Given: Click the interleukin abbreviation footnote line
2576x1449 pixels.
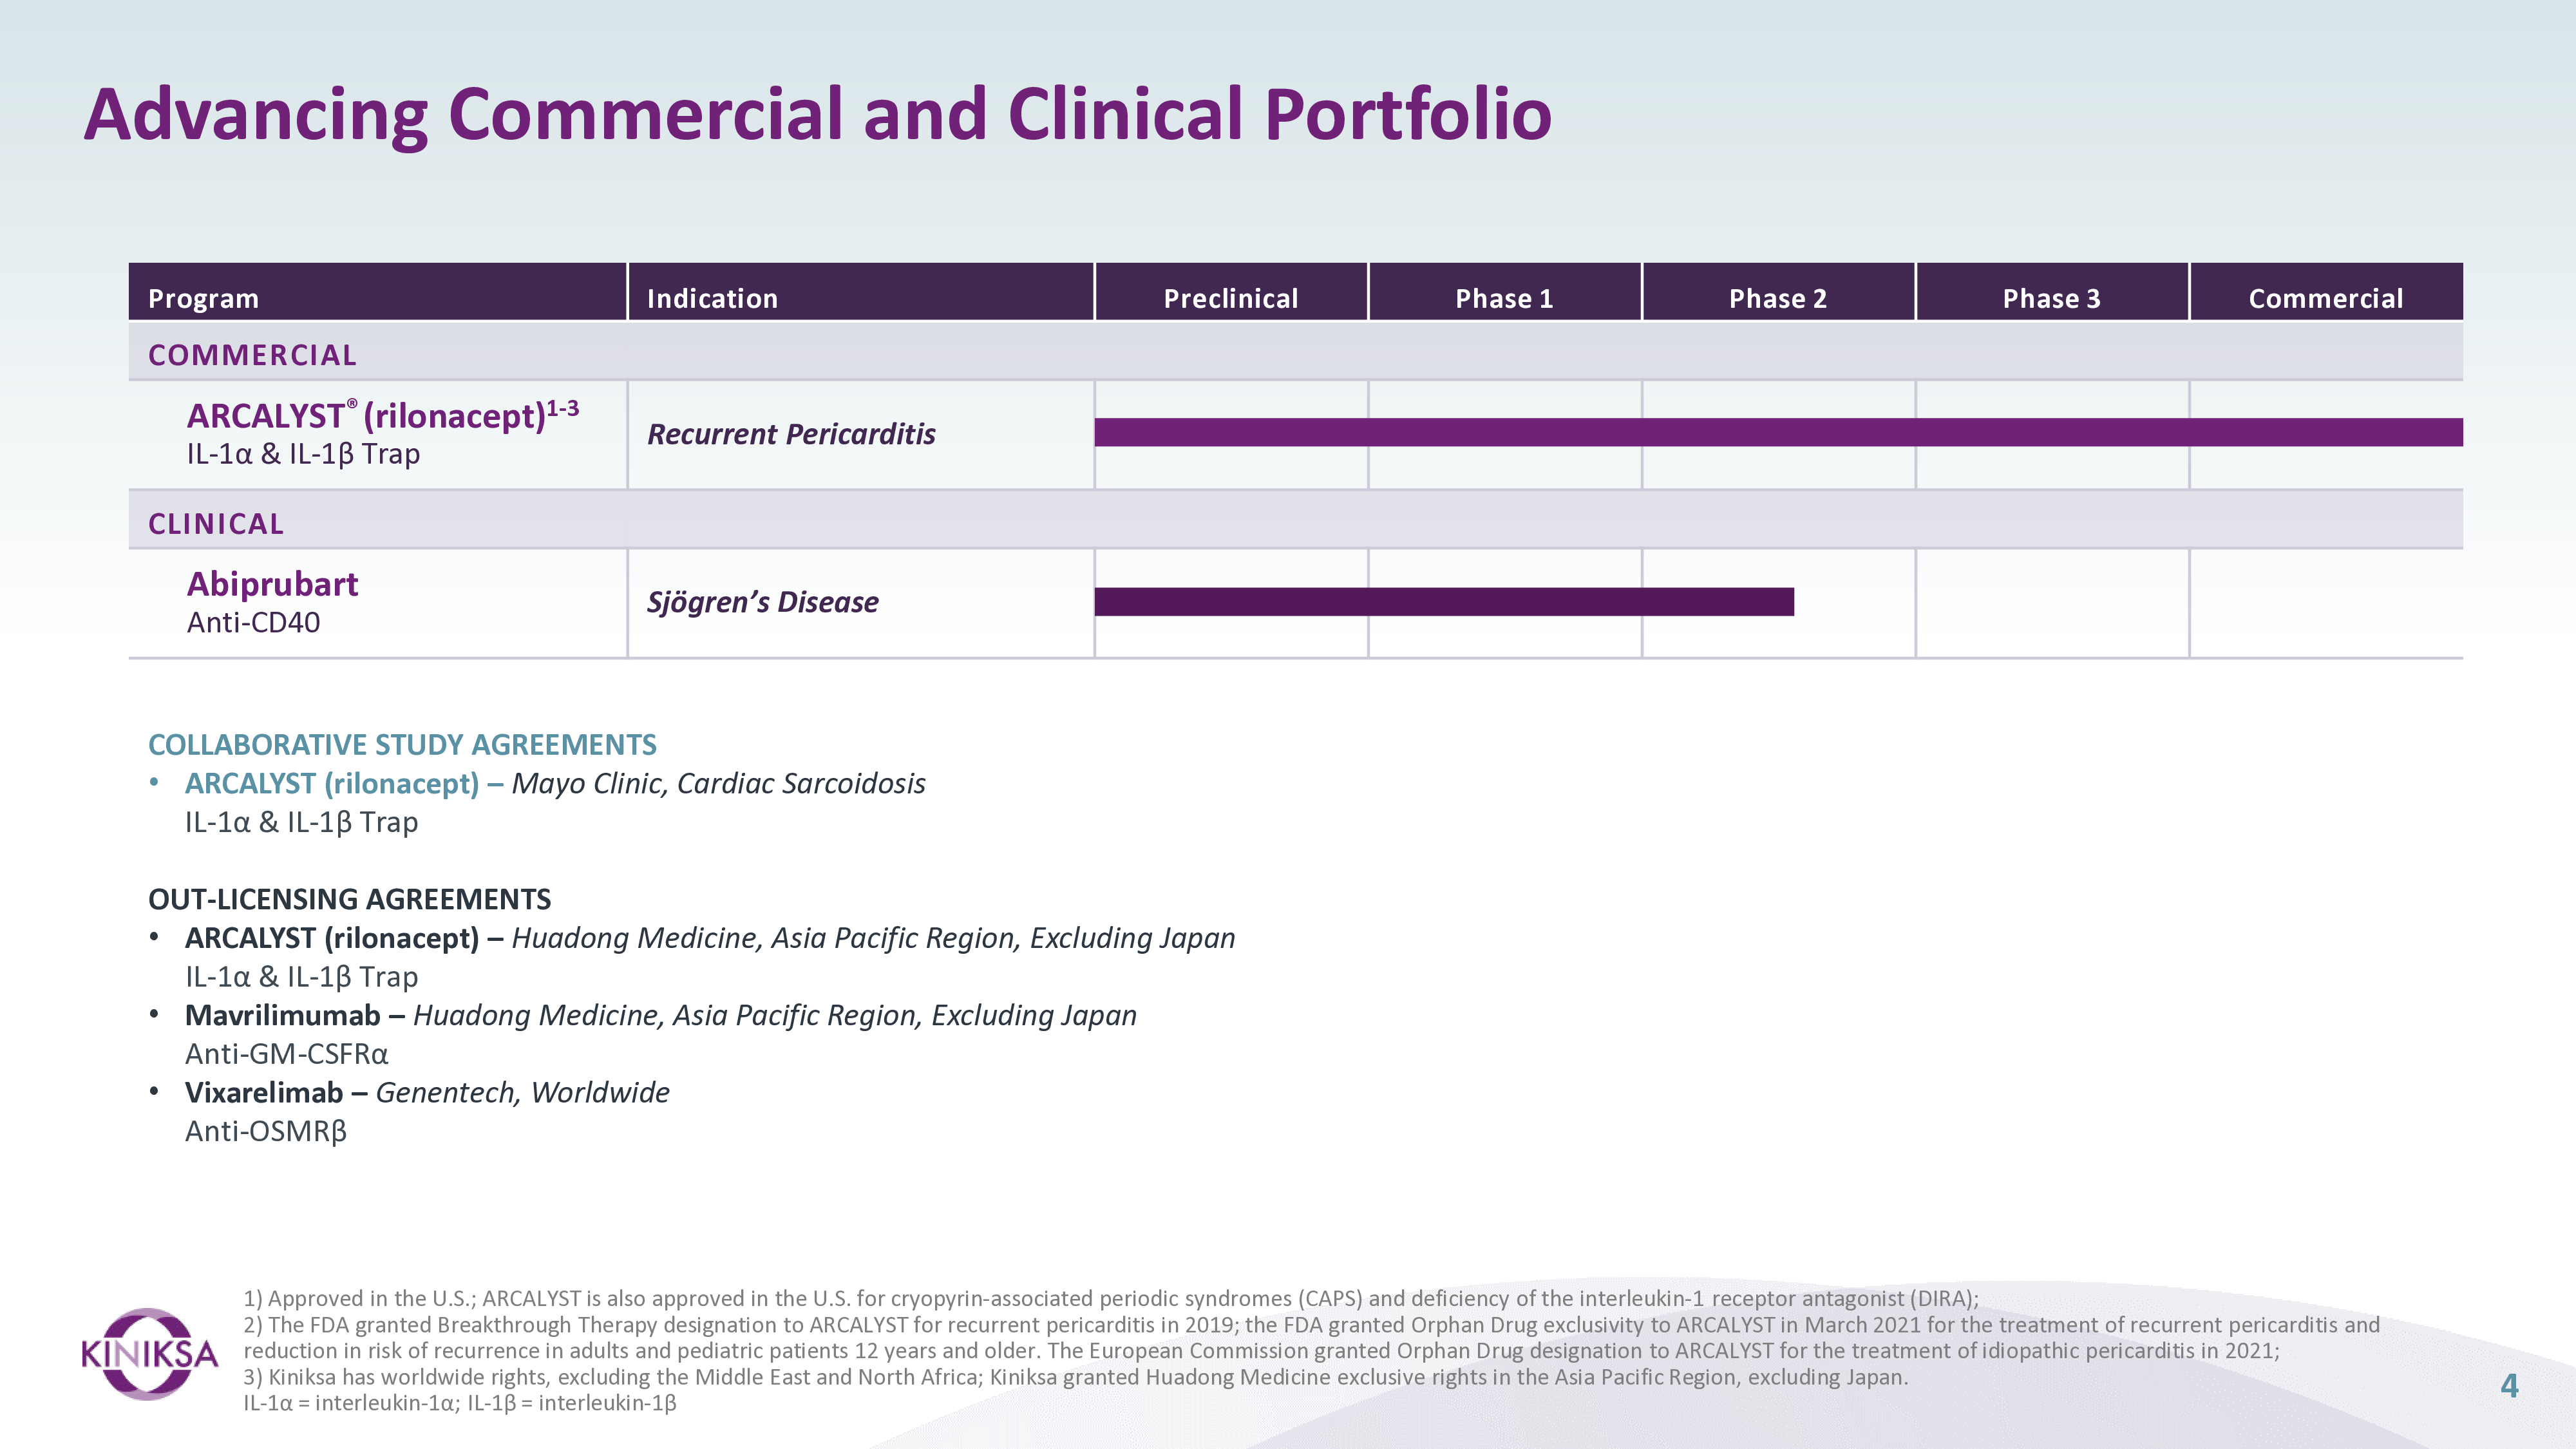Looking at the screenshot, I should pos(460,1403).
